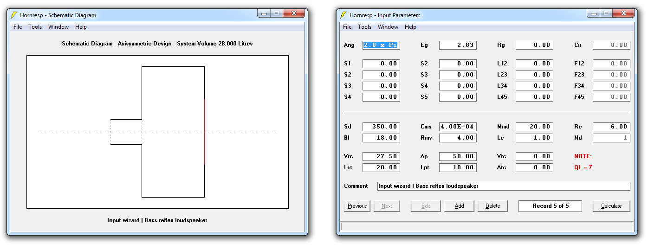Click the Re field with 6.00
661x250 pixels.
click(x=611, y=127)
